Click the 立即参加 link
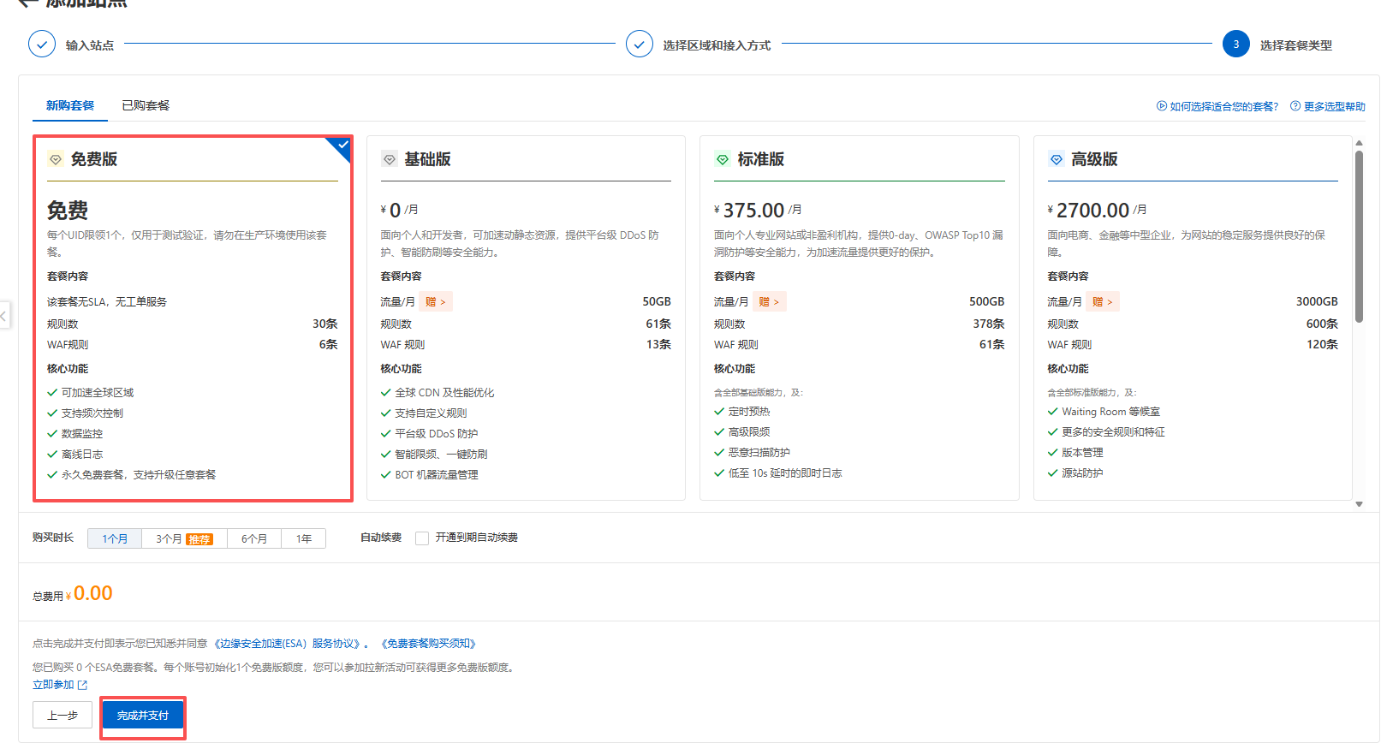Screen dimensions: 1381x743 coord(53,685)
